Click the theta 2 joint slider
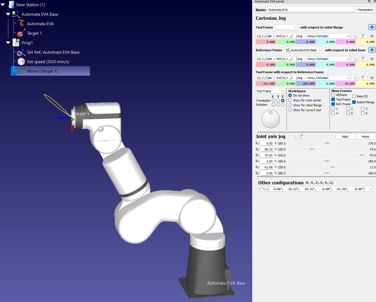This screenshot has width=376, height=302. click(312, 149)
